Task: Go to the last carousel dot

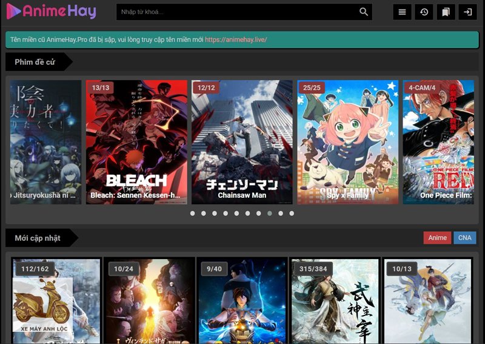Action: pyautogui.click(x=292, y=214)
